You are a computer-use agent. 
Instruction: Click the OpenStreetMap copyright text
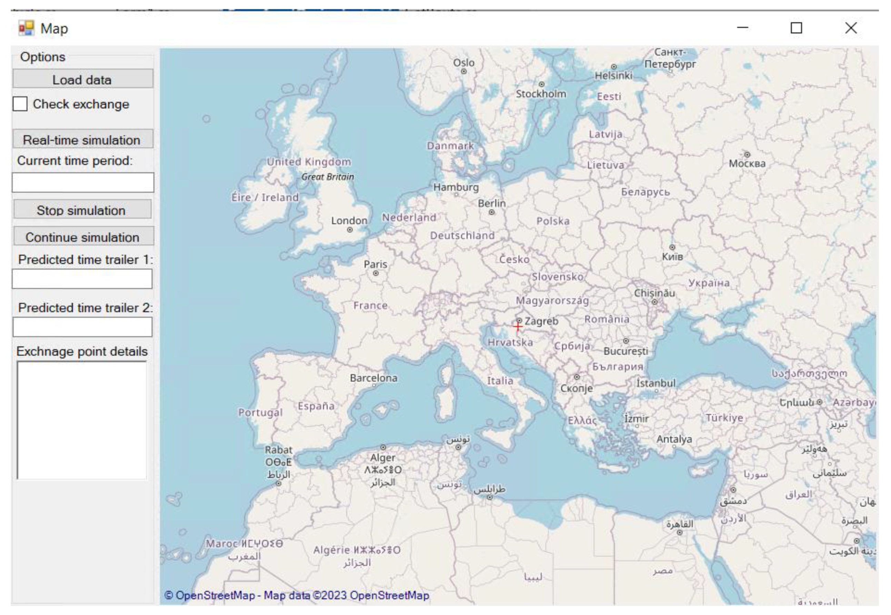pyautogui.click(x=297, y=595)
